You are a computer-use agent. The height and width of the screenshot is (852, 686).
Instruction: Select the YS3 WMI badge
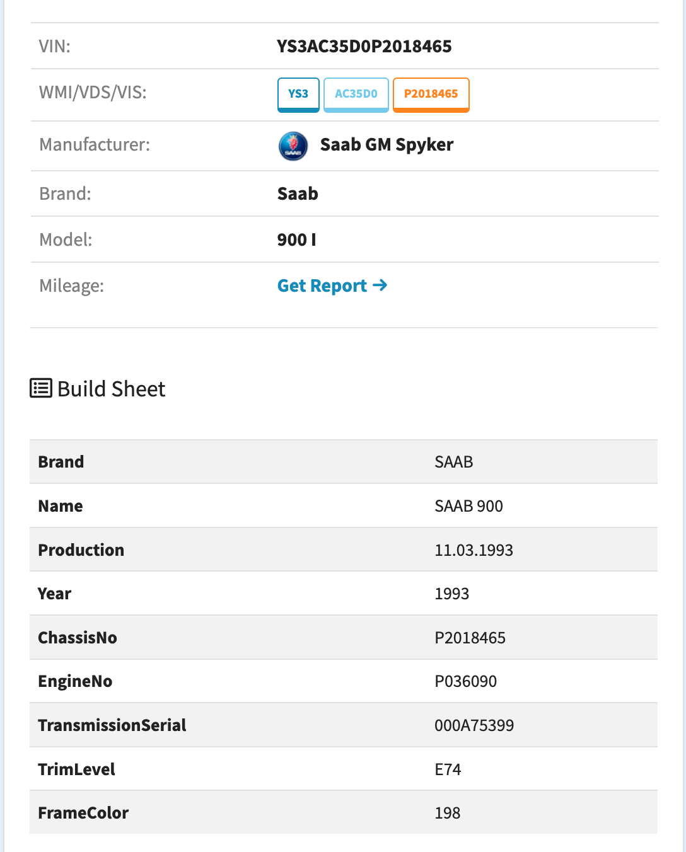click(298, 95)
